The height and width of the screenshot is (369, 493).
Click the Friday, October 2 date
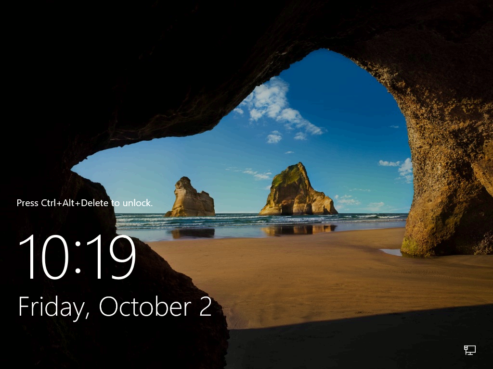[115, 307]
